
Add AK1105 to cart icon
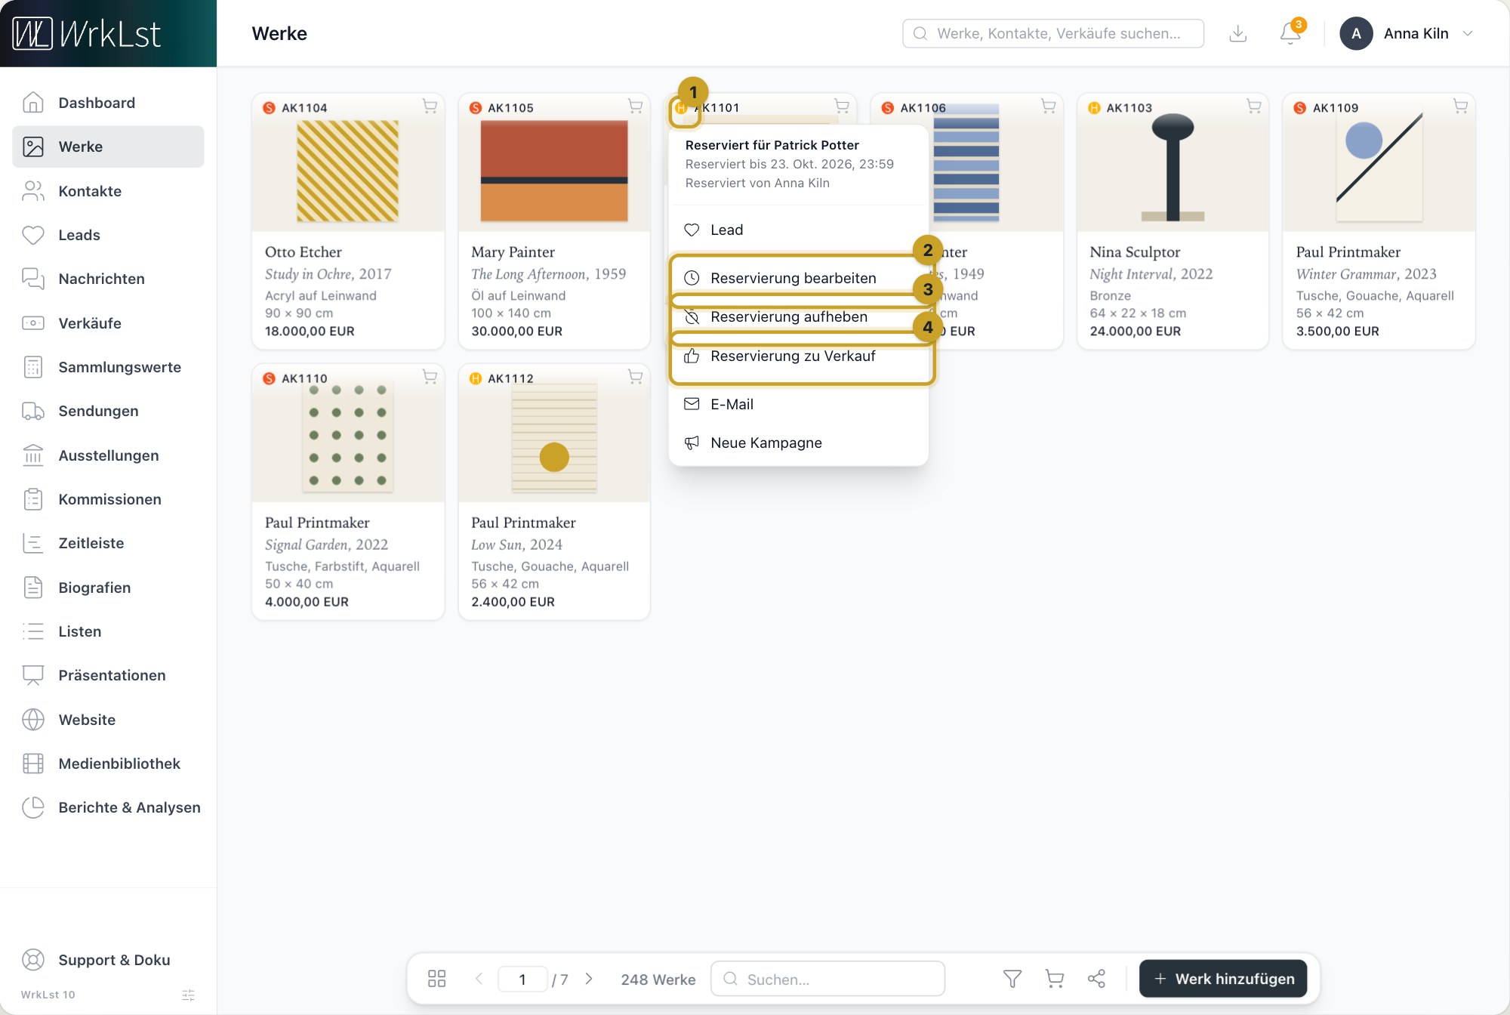tap(636, 106)
